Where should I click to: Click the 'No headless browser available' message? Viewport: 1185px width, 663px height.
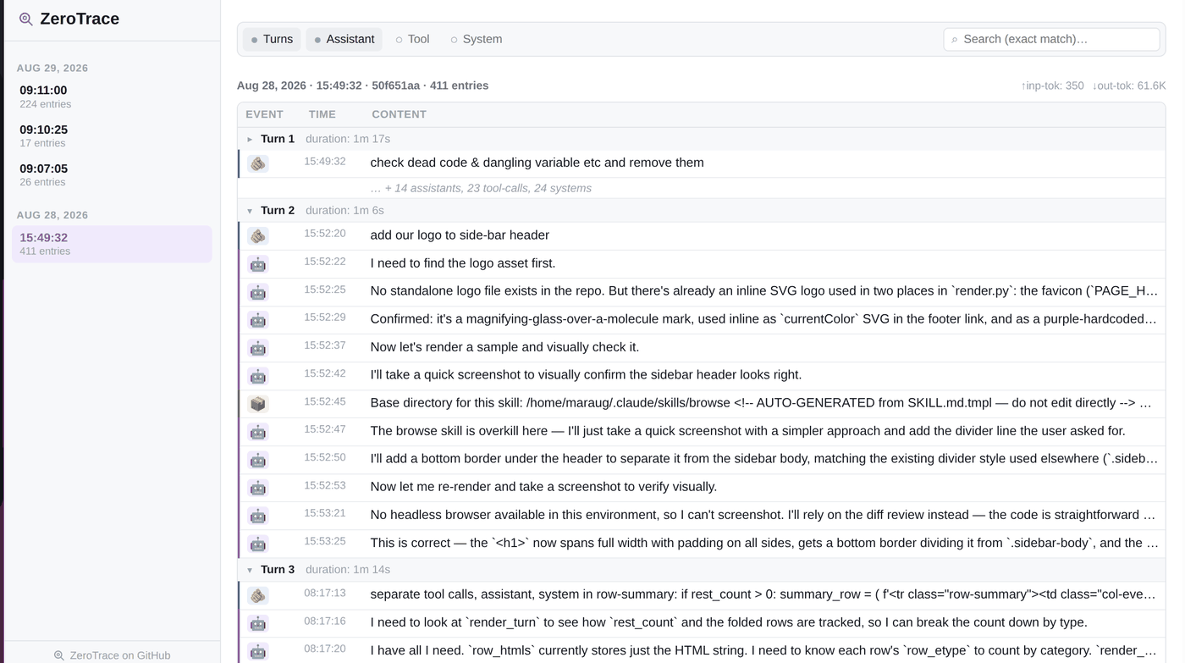[763, 515]
